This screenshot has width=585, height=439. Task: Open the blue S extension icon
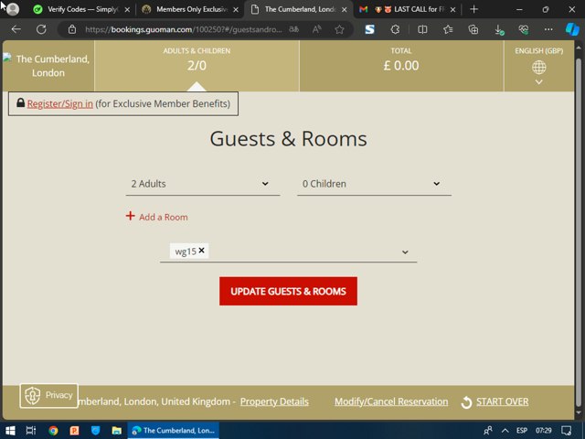click(x=369, y=29)
